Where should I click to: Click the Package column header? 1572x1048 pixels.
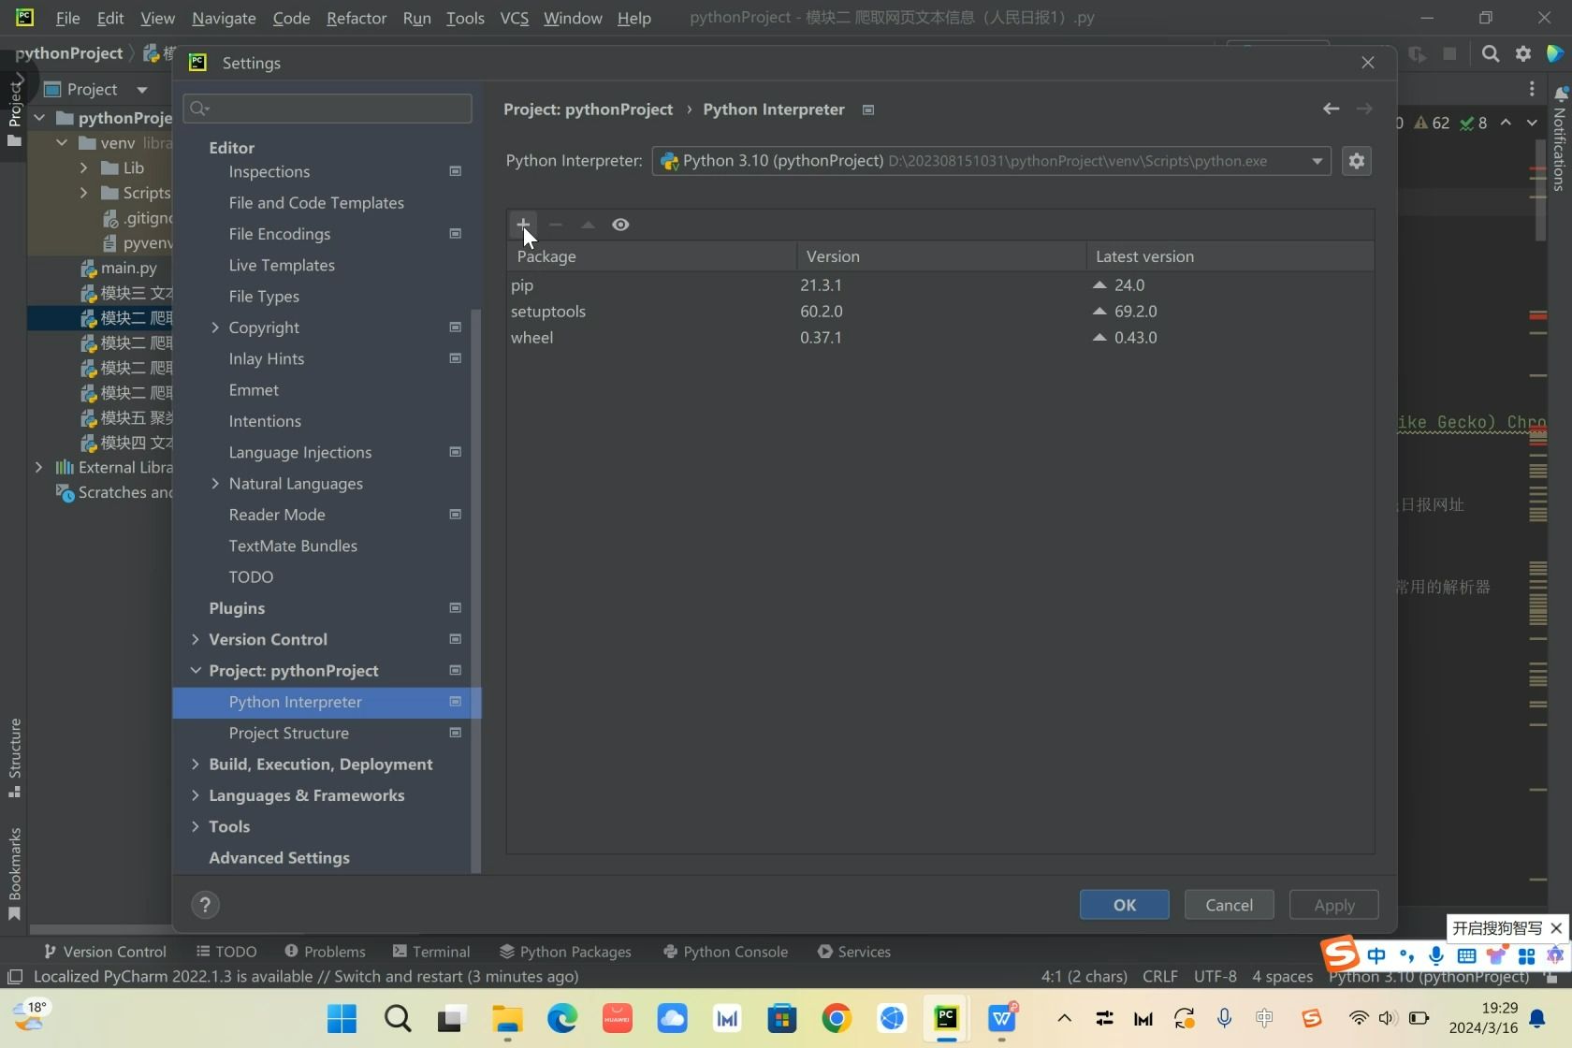tap(652, 256)
